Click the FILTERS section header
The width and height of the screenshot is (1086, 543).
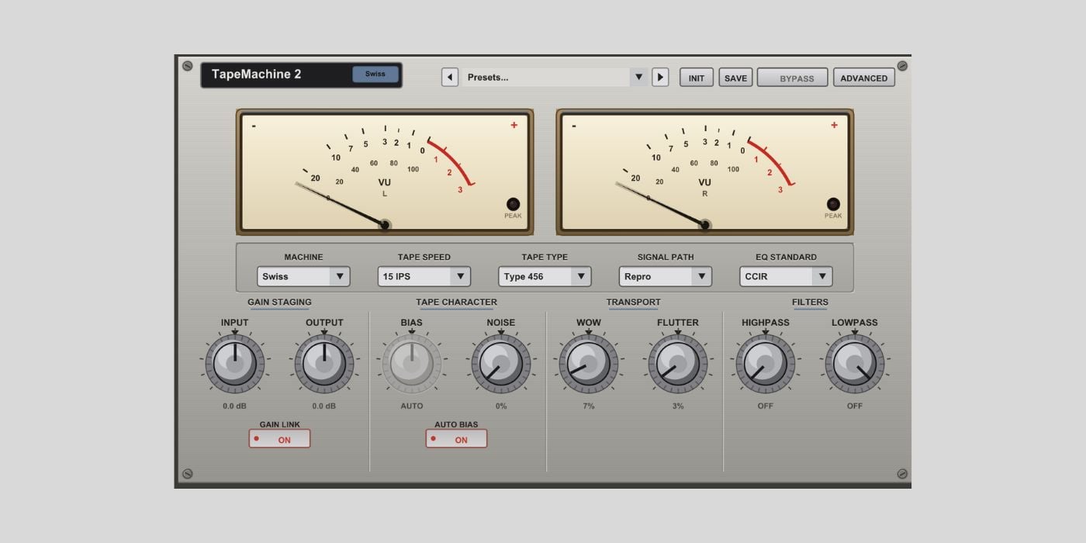[x=810, y=303]
